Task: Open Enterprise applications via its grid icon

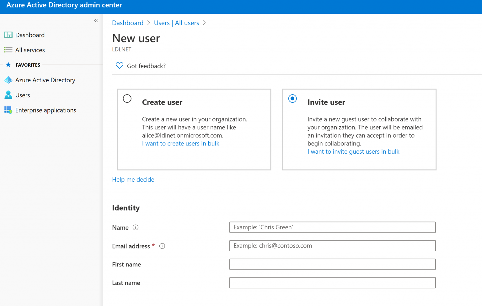Action: pos(8,110)
